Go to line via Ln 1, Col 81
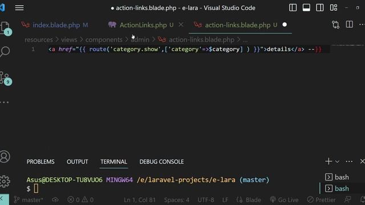Viewport: 365px width, 205px height. [140, 200]
